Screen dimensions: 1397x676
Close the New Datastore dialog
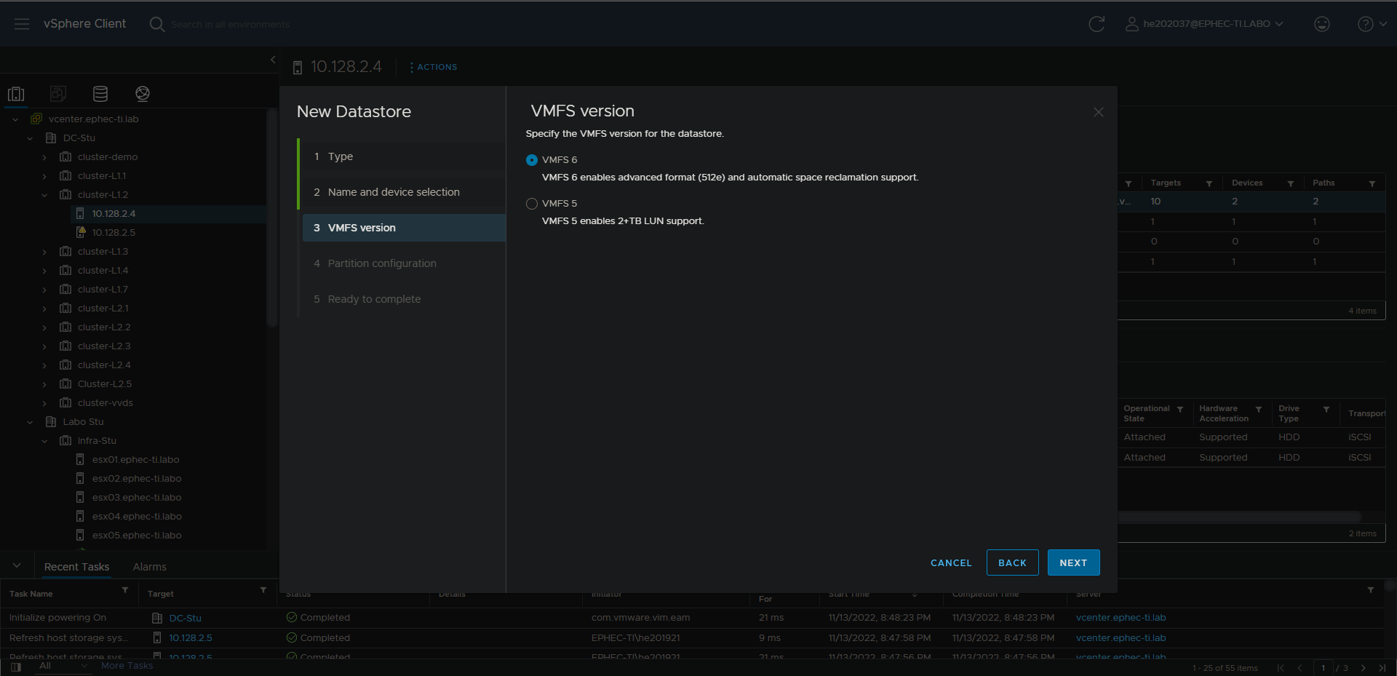1099,112
